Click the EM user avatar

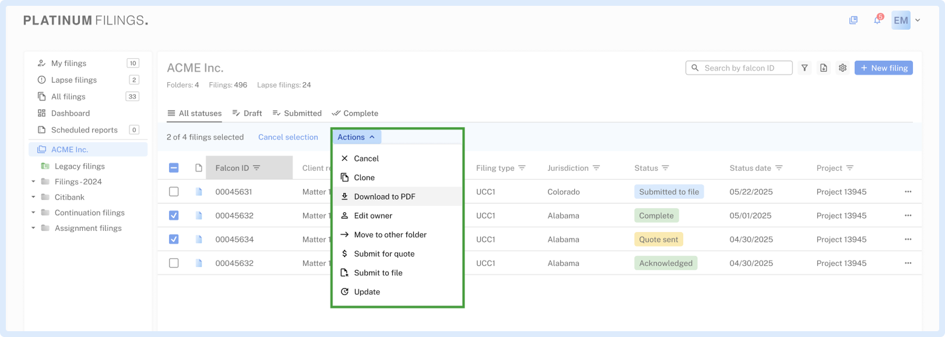pos(901,20)
